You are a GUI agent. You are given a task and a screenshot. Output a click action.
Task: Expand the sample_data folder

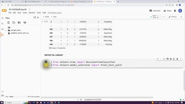click(6, 30)
